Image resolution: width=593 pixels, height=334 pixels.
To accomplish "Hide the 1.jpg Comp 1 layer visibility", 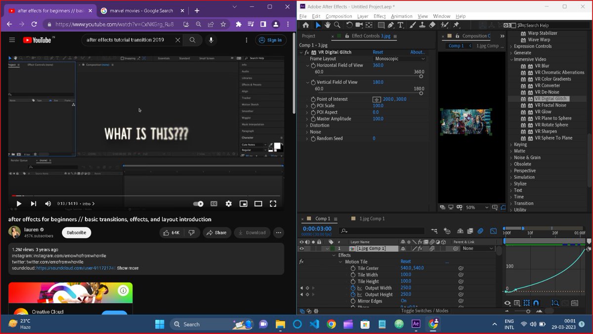I will click(301, 248).
